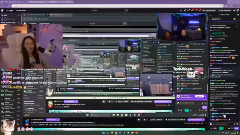Click the green channel points claim button

click(221, 128)
